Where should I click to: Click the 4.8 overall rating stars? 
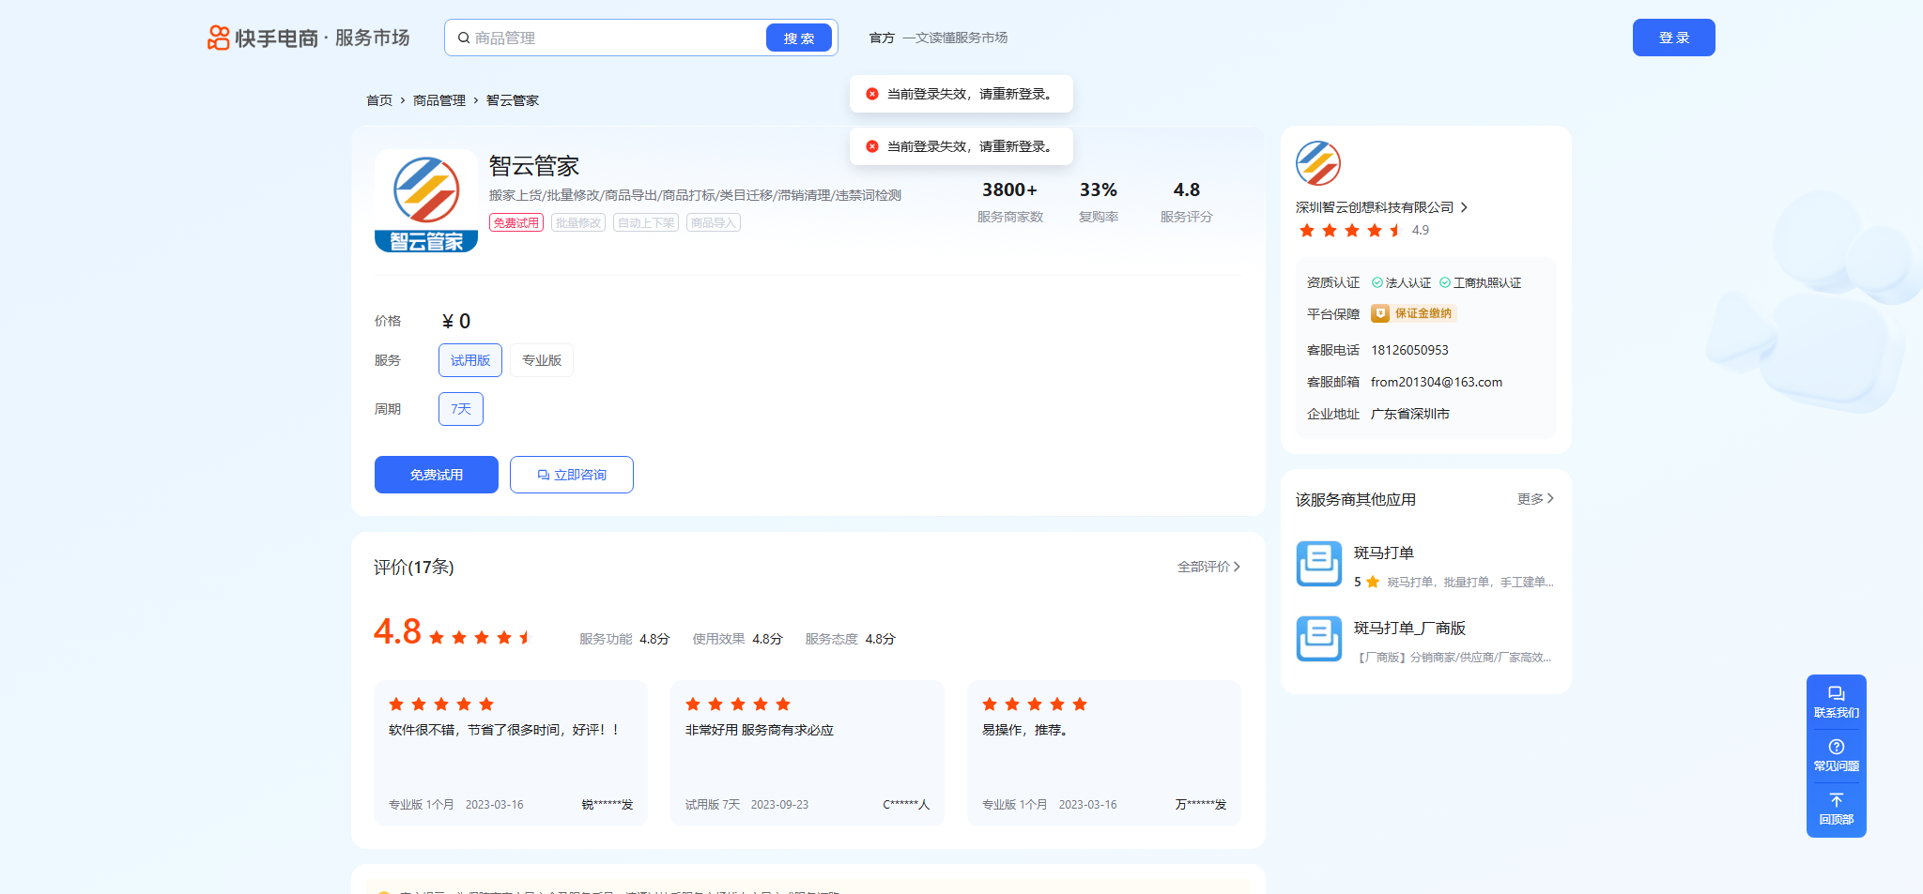point(481,638)
